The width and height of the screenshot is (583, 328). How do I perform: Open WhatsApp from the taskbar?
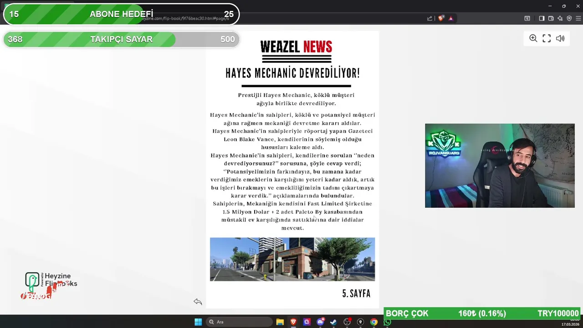[387, 322]
